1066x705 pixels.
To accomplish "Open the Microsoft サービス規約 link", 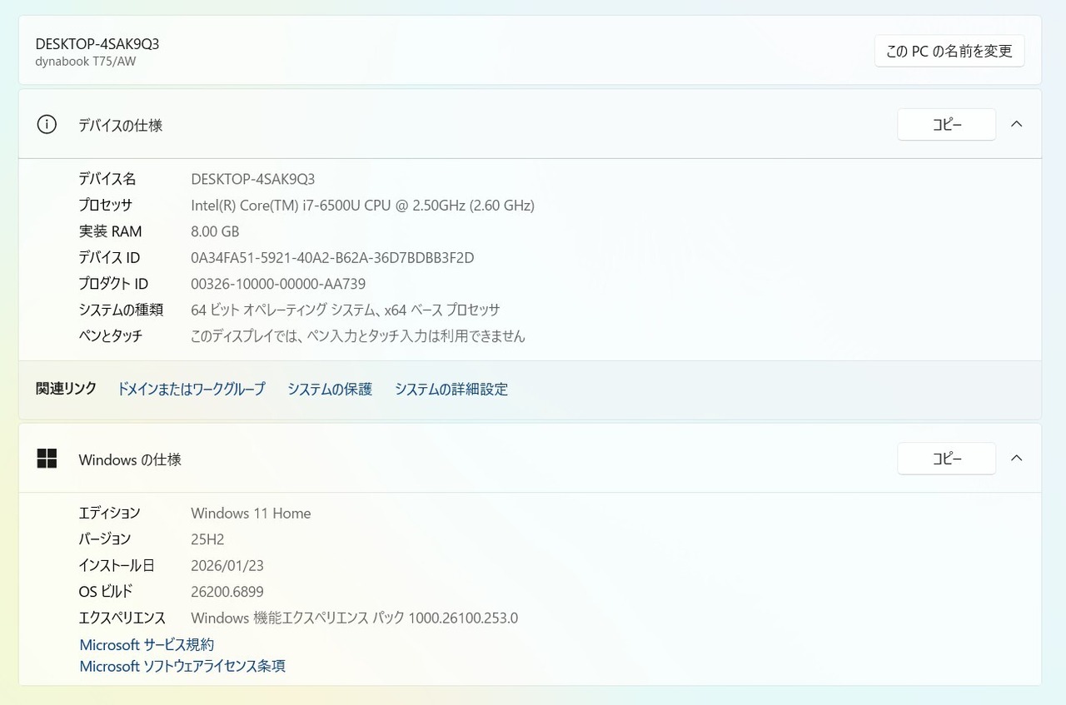I will (147, 644).
